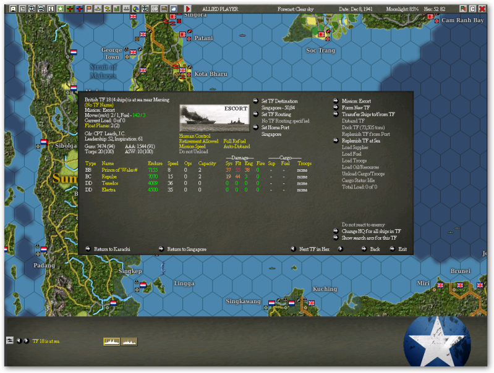This screenshot has height=373, width=494.
Task: Select 'Dock TF (73,505 tons)' entry
Action: pos(364,127)
